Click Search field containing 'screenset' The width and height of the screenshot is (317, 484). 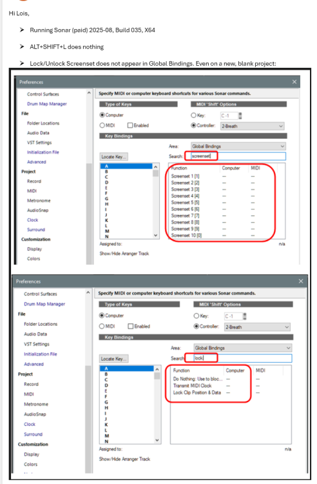tap(238, 156)
